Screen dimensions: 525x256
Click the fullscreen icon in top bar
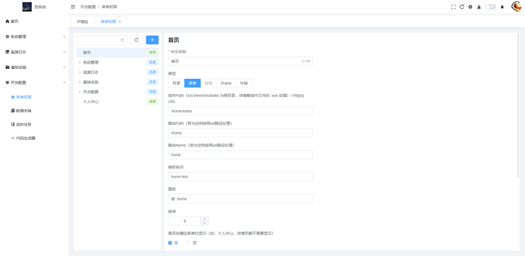click(453, 7)
